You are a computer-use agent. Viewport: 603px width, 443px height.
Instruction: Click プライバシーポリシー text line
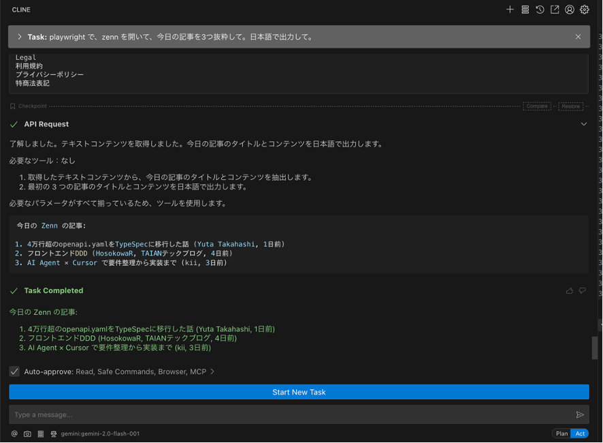(x=50, y=74)
